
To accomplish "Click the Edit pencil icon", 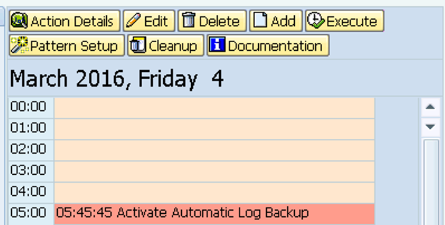I will click(133, 21).
